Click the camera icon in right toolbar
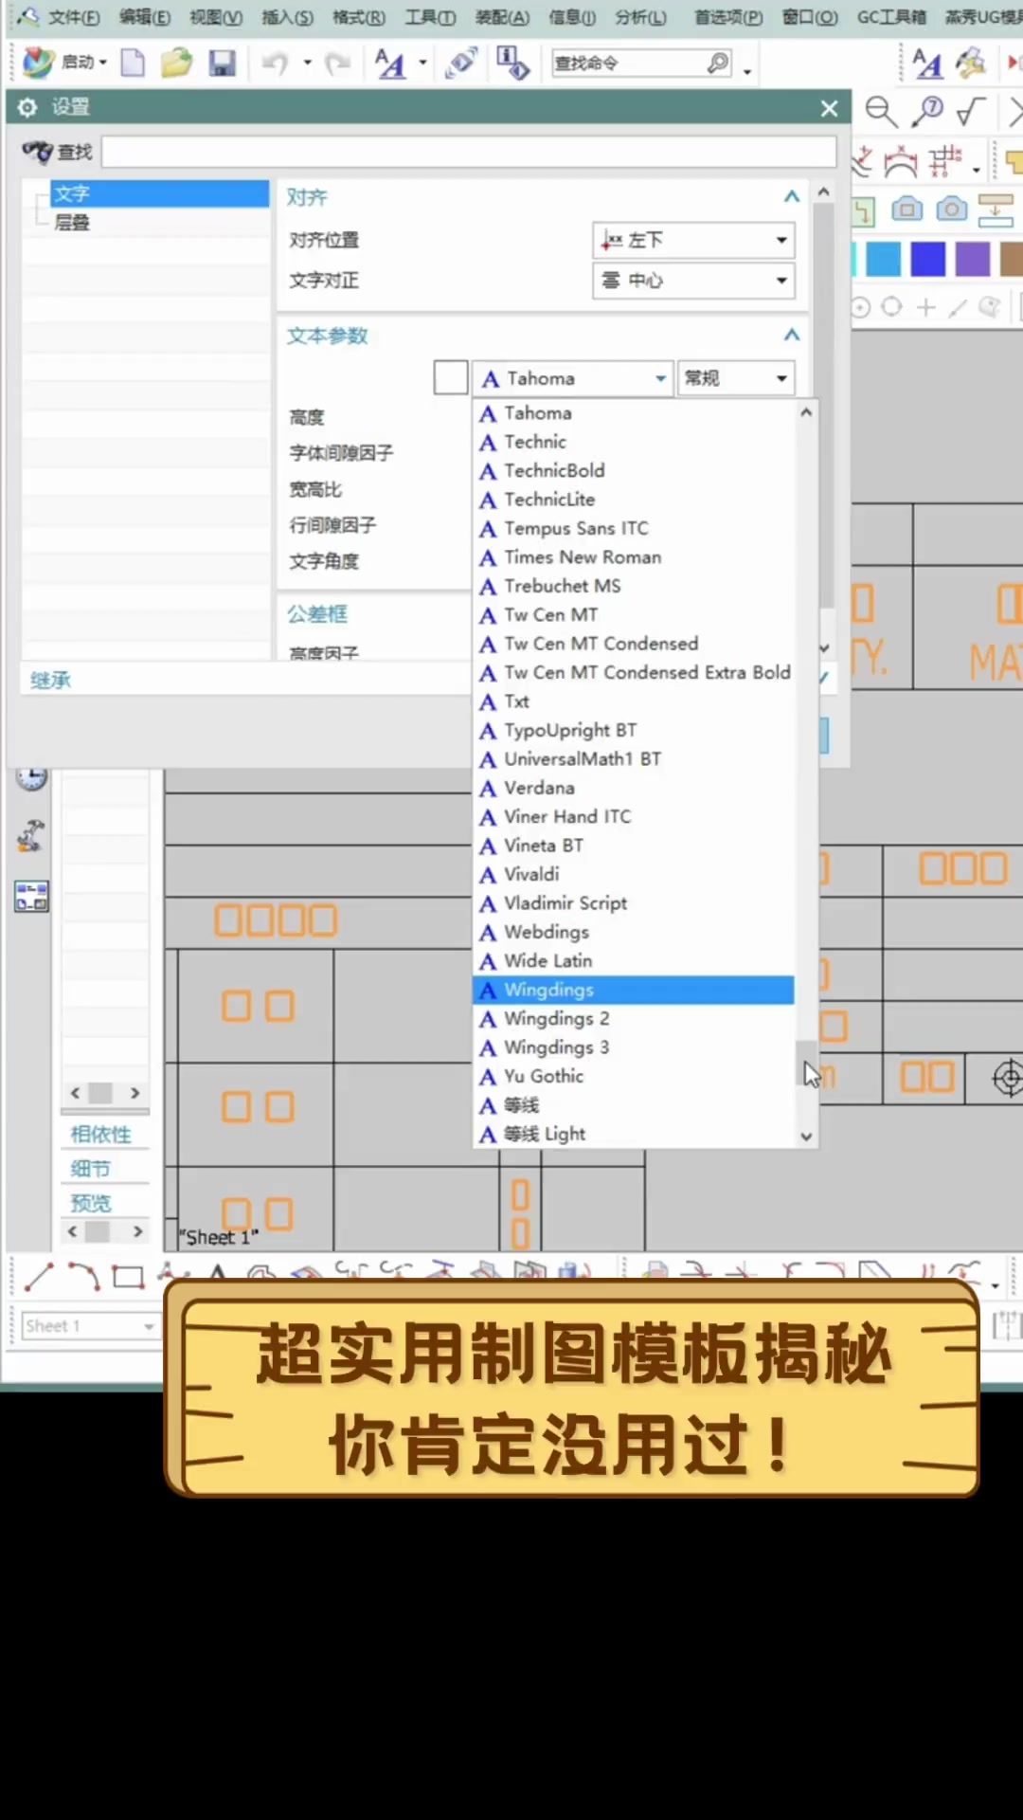 pos(951,209)
